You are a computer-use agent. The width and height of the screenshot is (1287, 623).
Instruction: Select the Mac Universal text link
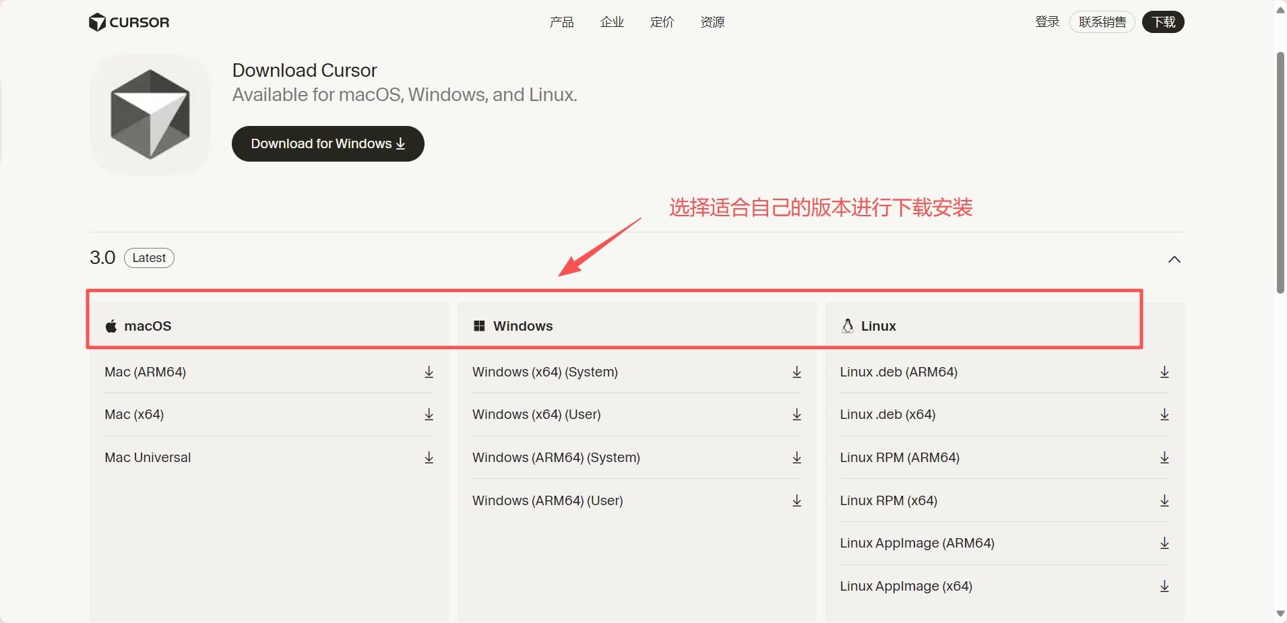(148, 457)
